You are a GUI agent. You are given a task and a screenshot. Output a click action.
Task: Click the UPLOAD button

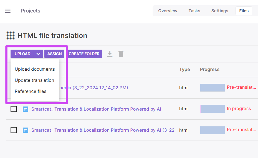(22, 54)
